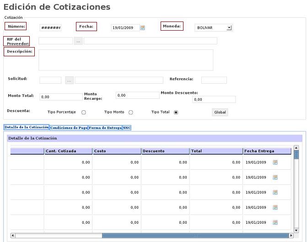The height and width of the screenshot is (242, 307).
Task: Click the horizontal scrollbar right arrow
Action: [291, 236]
